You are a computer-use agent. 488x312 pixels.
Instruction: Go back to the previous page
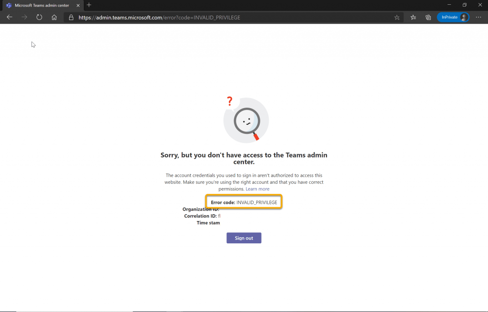(x=10, y=17)
